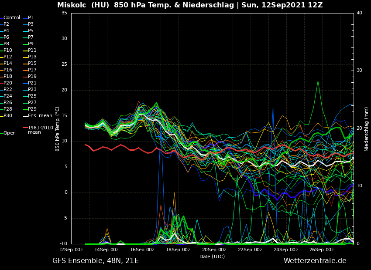Screen dimensions: 371x270
Task: Click the GFS Ensemble, 48N, 21E caption
Action: [96, 261]
